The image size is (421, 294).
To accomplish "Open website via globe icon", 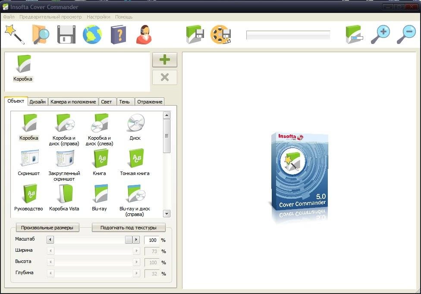I will tap(92, 34).
